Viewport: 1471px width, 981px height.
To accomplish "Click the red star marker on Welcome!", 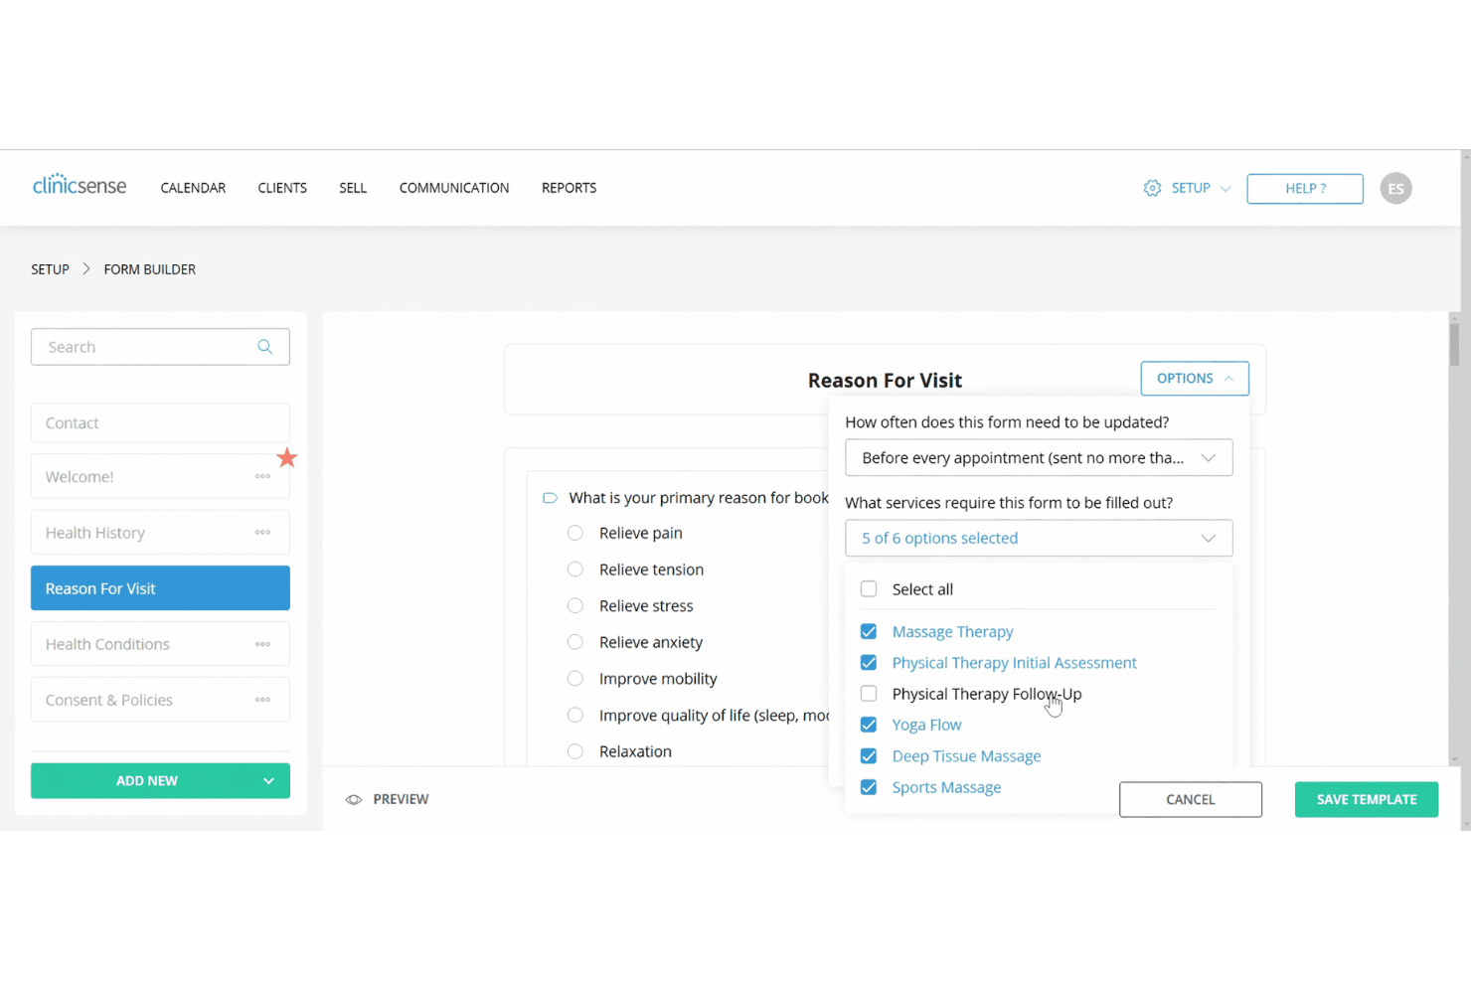I will pos(287,457).
